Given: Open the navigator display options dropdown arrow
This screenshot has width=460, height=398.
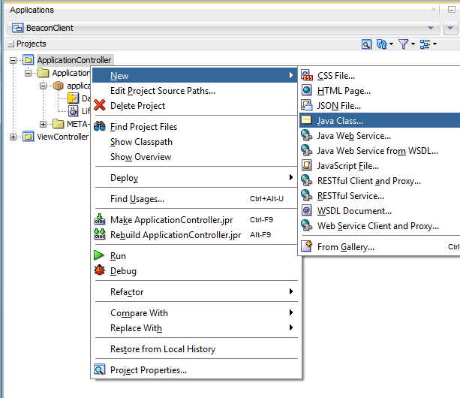Looking at the screenshot, I should pyautogui.click(x=434, y=44).
